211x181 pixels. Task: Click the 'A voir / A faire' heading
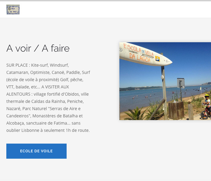coord(38,48)
